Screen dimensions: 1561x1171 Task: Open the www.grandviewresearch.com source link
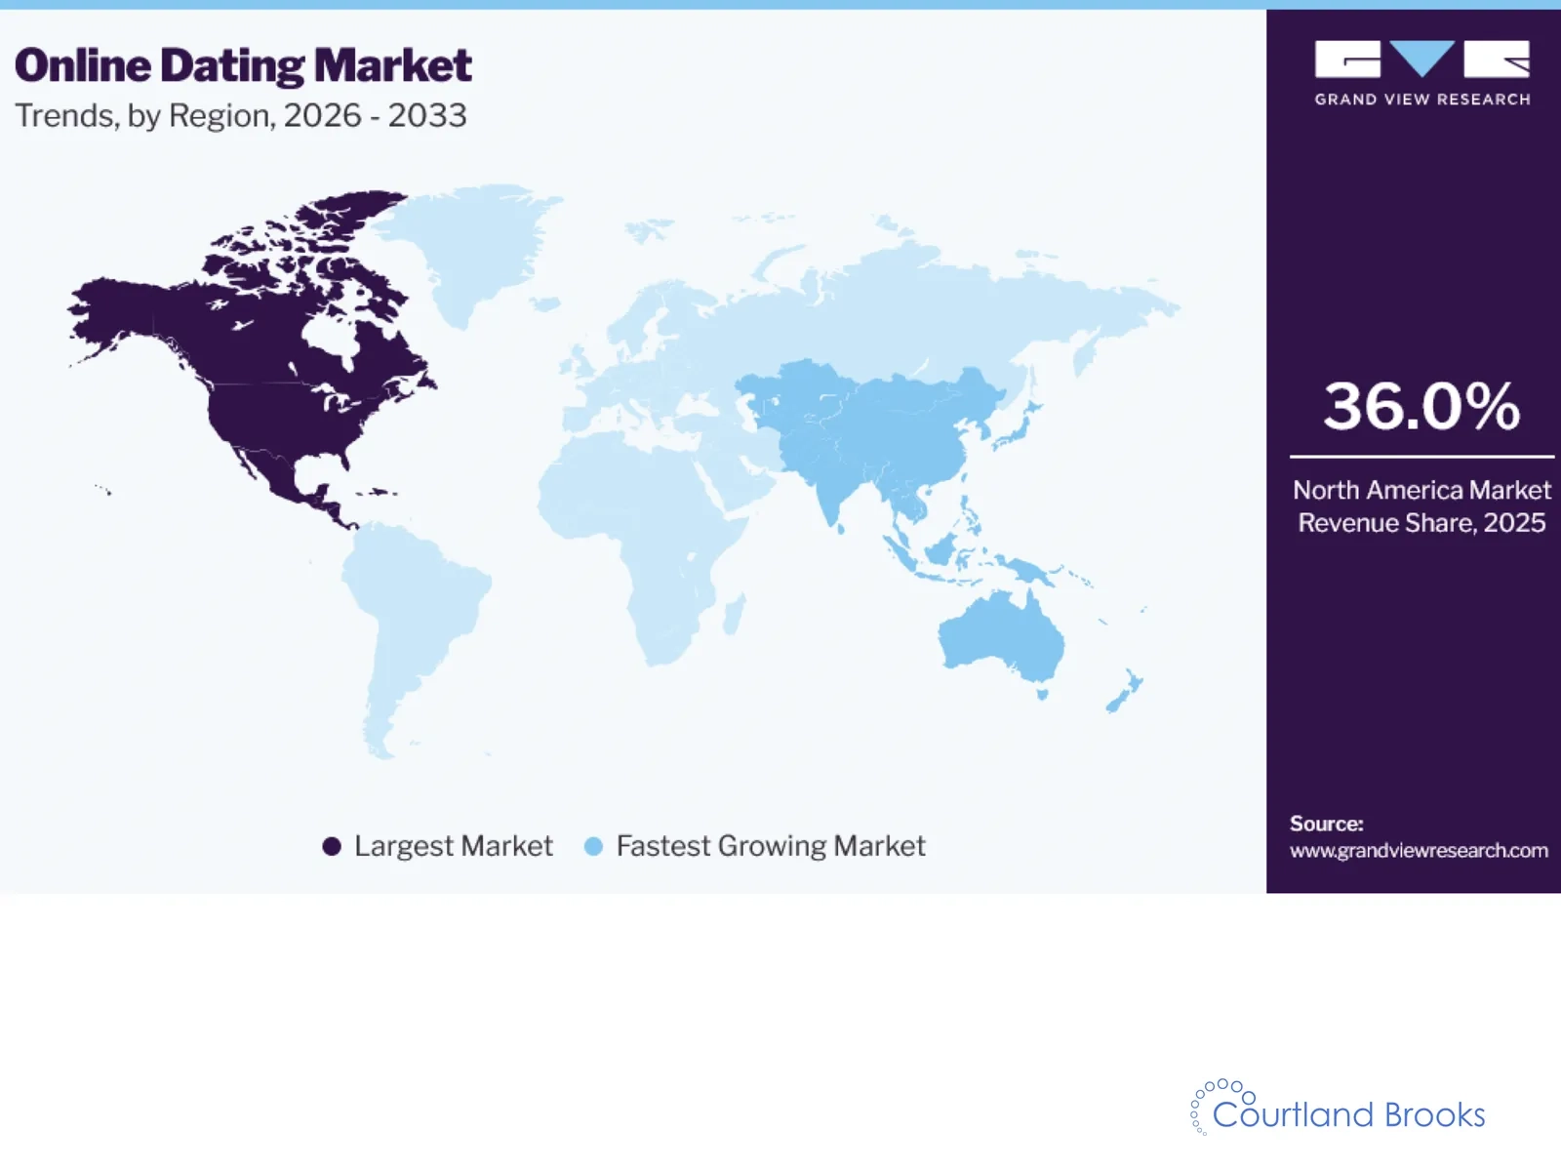1419,850
